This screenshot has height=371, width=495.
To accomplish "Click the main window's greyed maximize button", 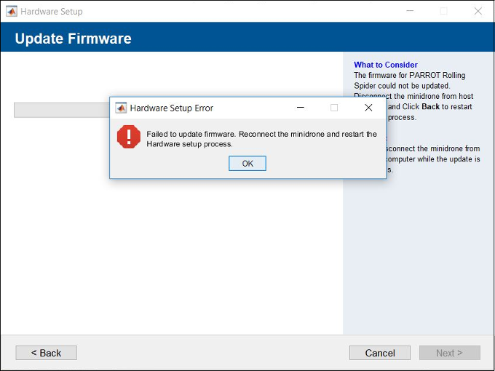I will (x=443, y=11).
